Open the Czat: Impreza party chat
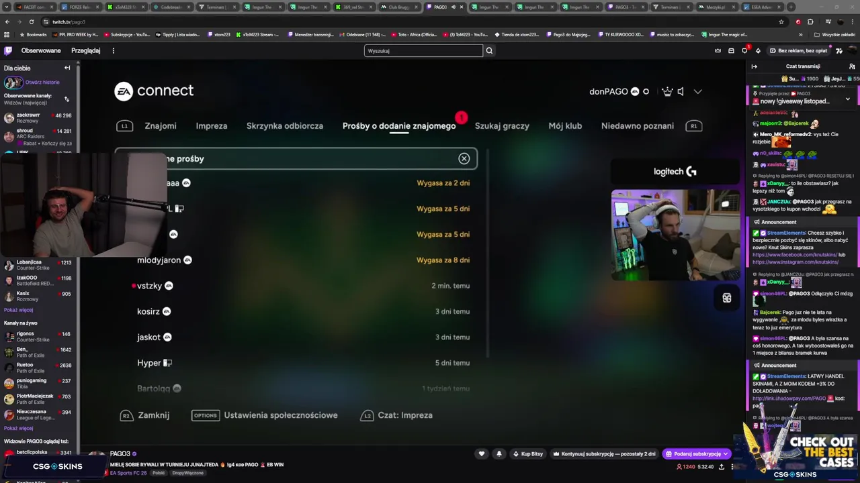 (x=396, y=415)
